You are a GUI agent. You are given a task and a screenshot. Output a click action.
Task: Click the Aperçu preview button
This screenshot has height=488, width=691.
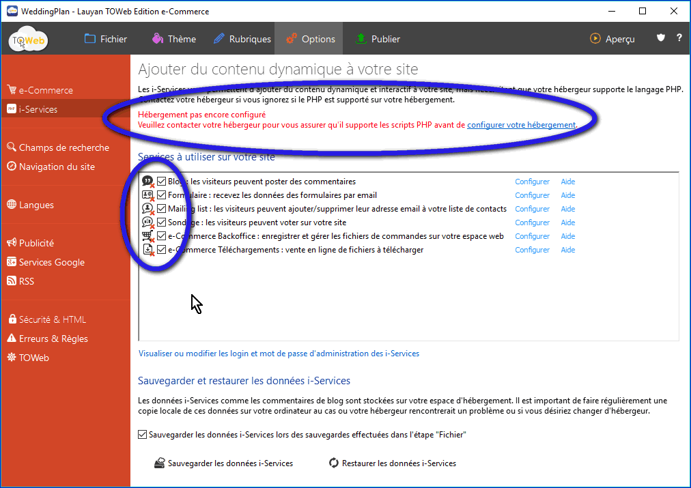612,39
